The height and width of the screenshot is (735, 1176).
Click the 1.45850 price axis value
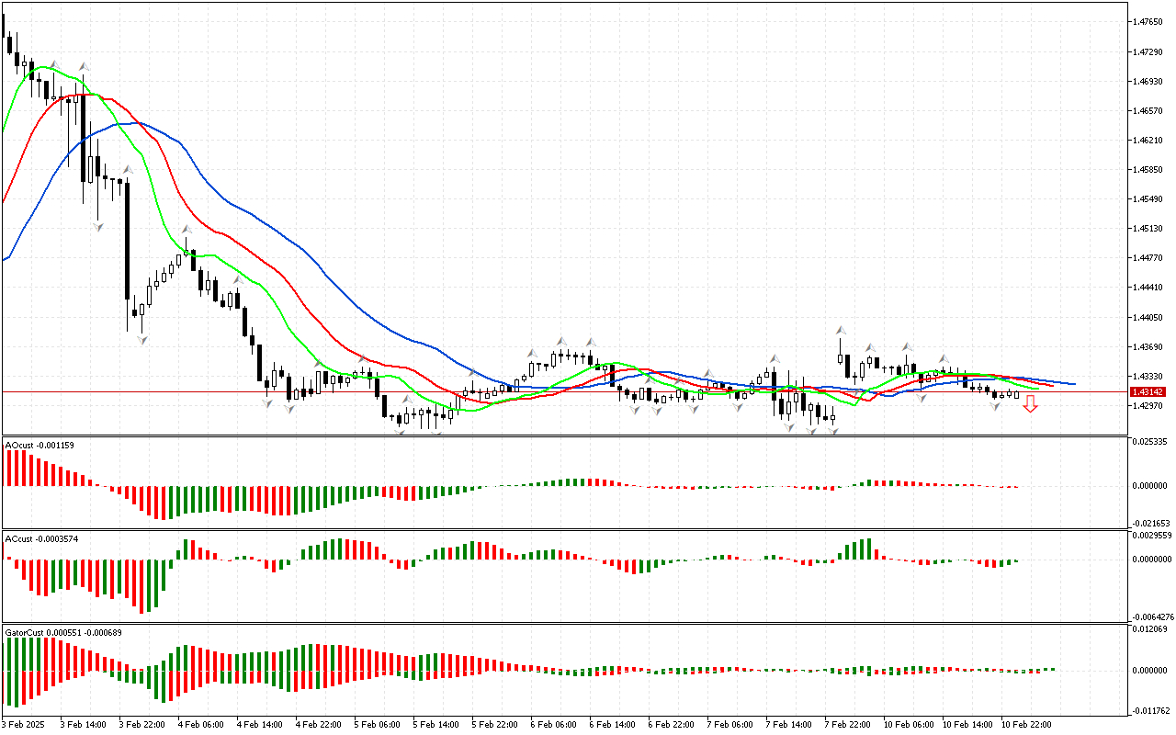click(x=1148, y=169)
